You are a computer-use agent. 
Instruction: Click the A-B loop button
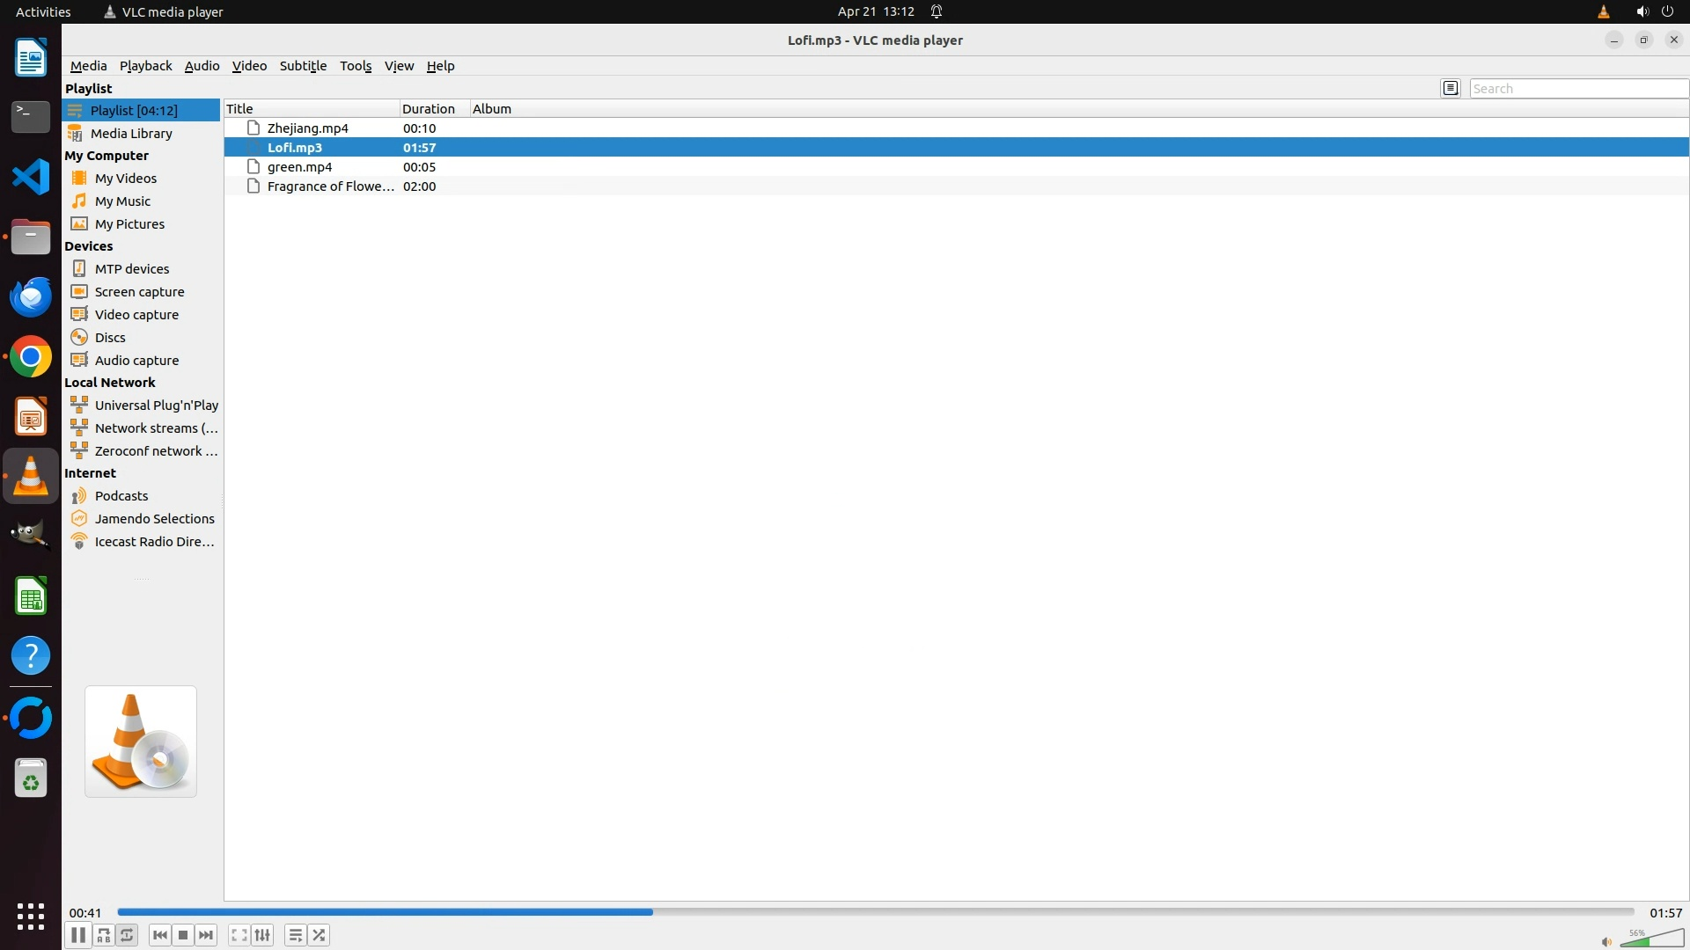[104, 935]
